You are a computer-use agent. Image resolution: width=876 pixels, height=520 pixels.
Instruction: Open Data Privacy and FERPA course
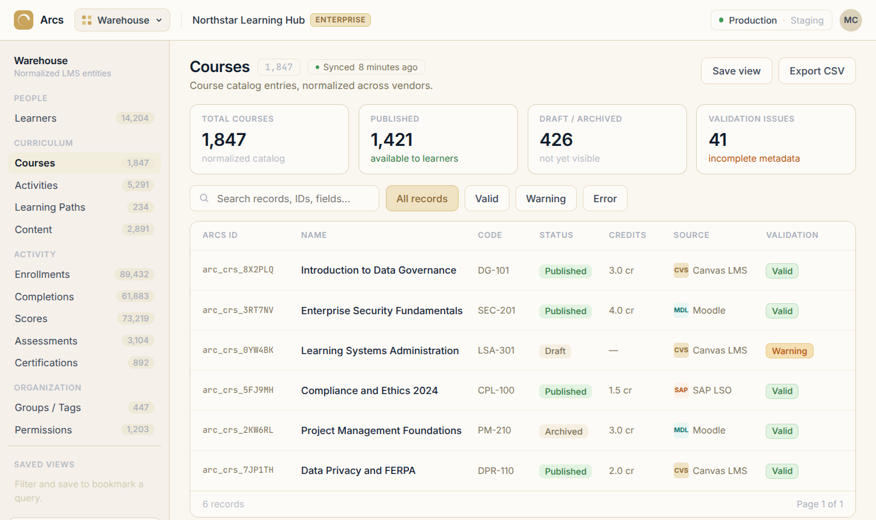[358, 470]
